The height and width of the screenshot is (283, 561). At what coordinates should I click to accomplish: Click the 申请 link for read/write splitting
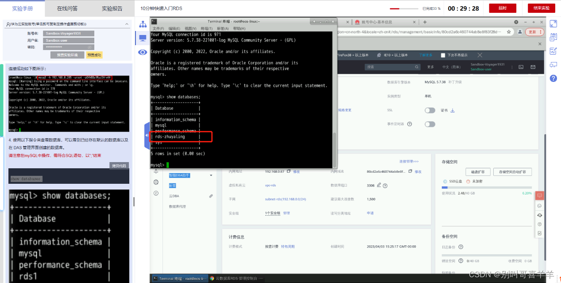click(x=370, y=213)
